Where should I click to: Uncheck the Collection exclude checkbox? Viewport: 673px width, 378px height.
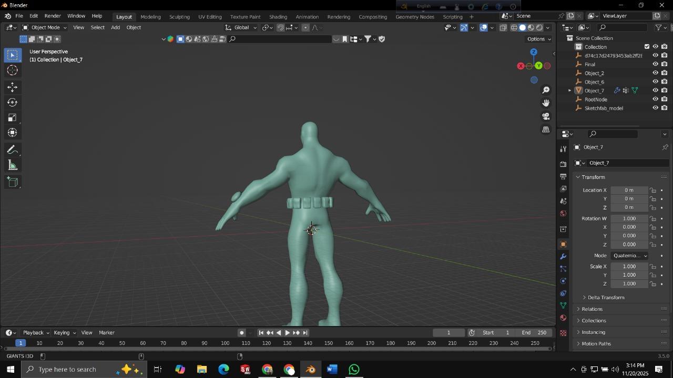tap(647, 47)
